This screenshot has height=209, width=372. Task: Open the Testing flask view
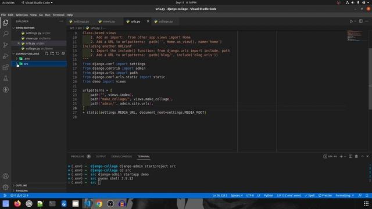tap(5, 78)
